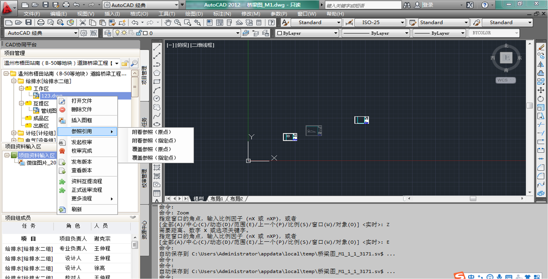Select the Pan hand tool

(168, 23)
